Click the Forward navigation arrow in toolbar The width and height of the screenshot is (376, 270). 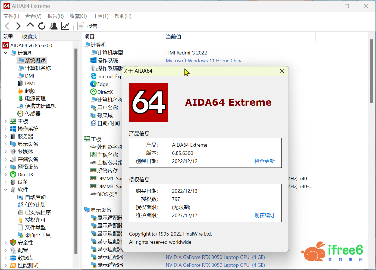pyautogui.click(x=18, y=26)
